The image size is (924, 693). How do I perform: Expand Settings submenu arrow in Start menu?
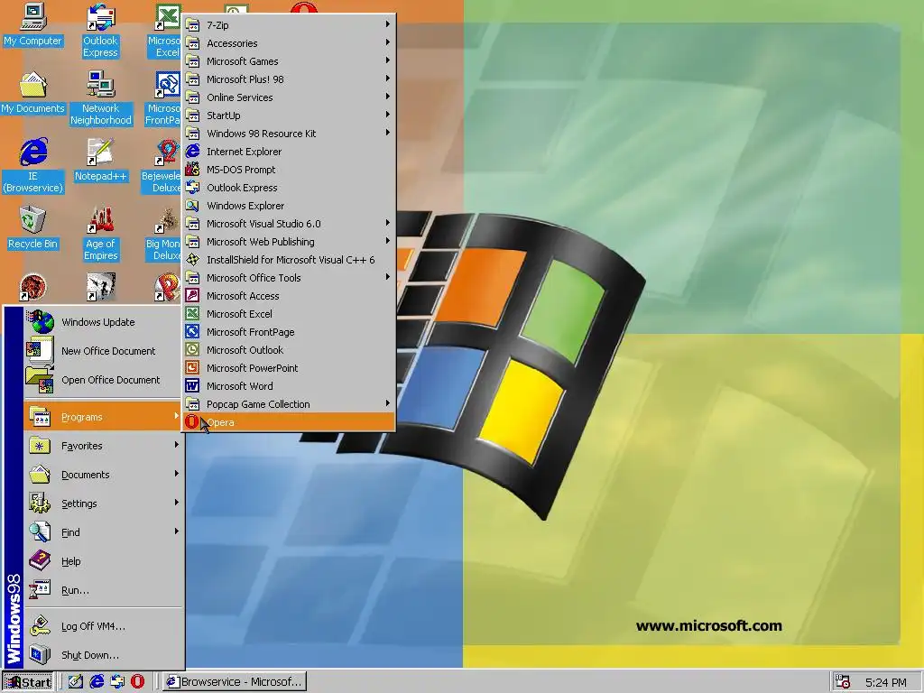[x=176, y=503]
